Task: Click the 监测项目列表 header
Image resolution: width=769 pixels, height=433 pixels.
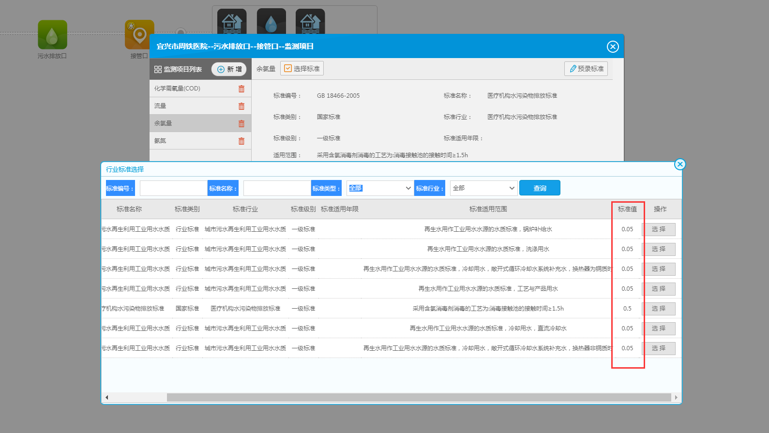Action: (178, 69)
